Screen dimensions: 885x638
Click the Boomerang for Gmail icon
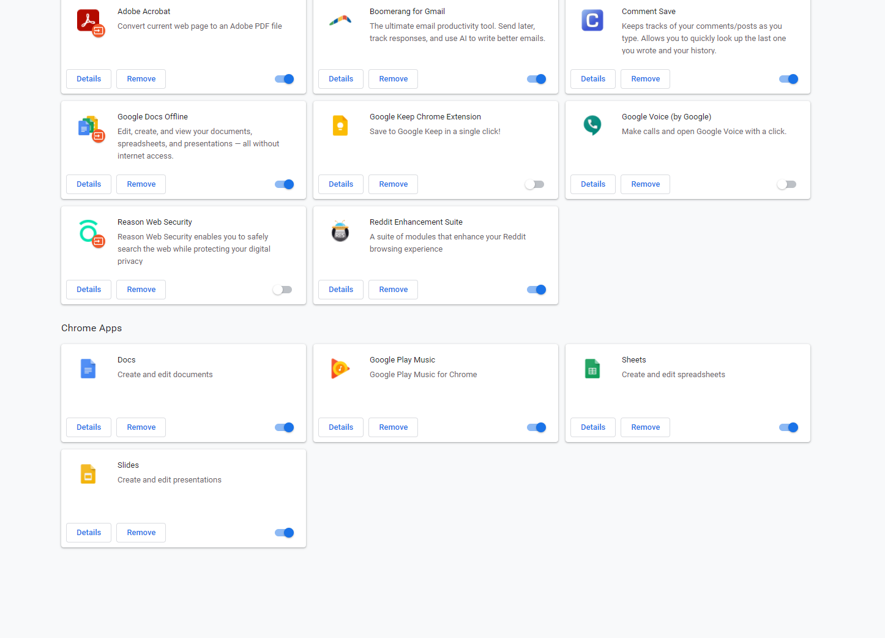(340, 21)
